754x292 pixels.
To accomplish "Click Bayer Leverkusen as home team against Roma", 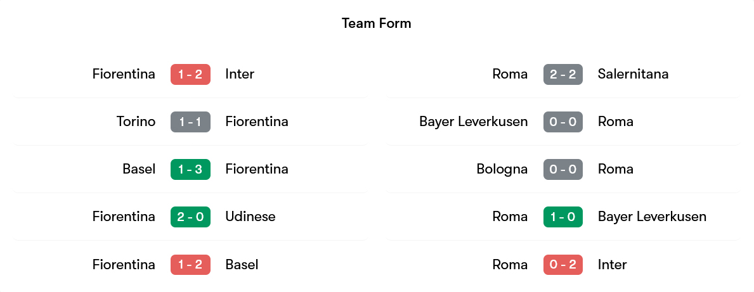I will 473,122.
